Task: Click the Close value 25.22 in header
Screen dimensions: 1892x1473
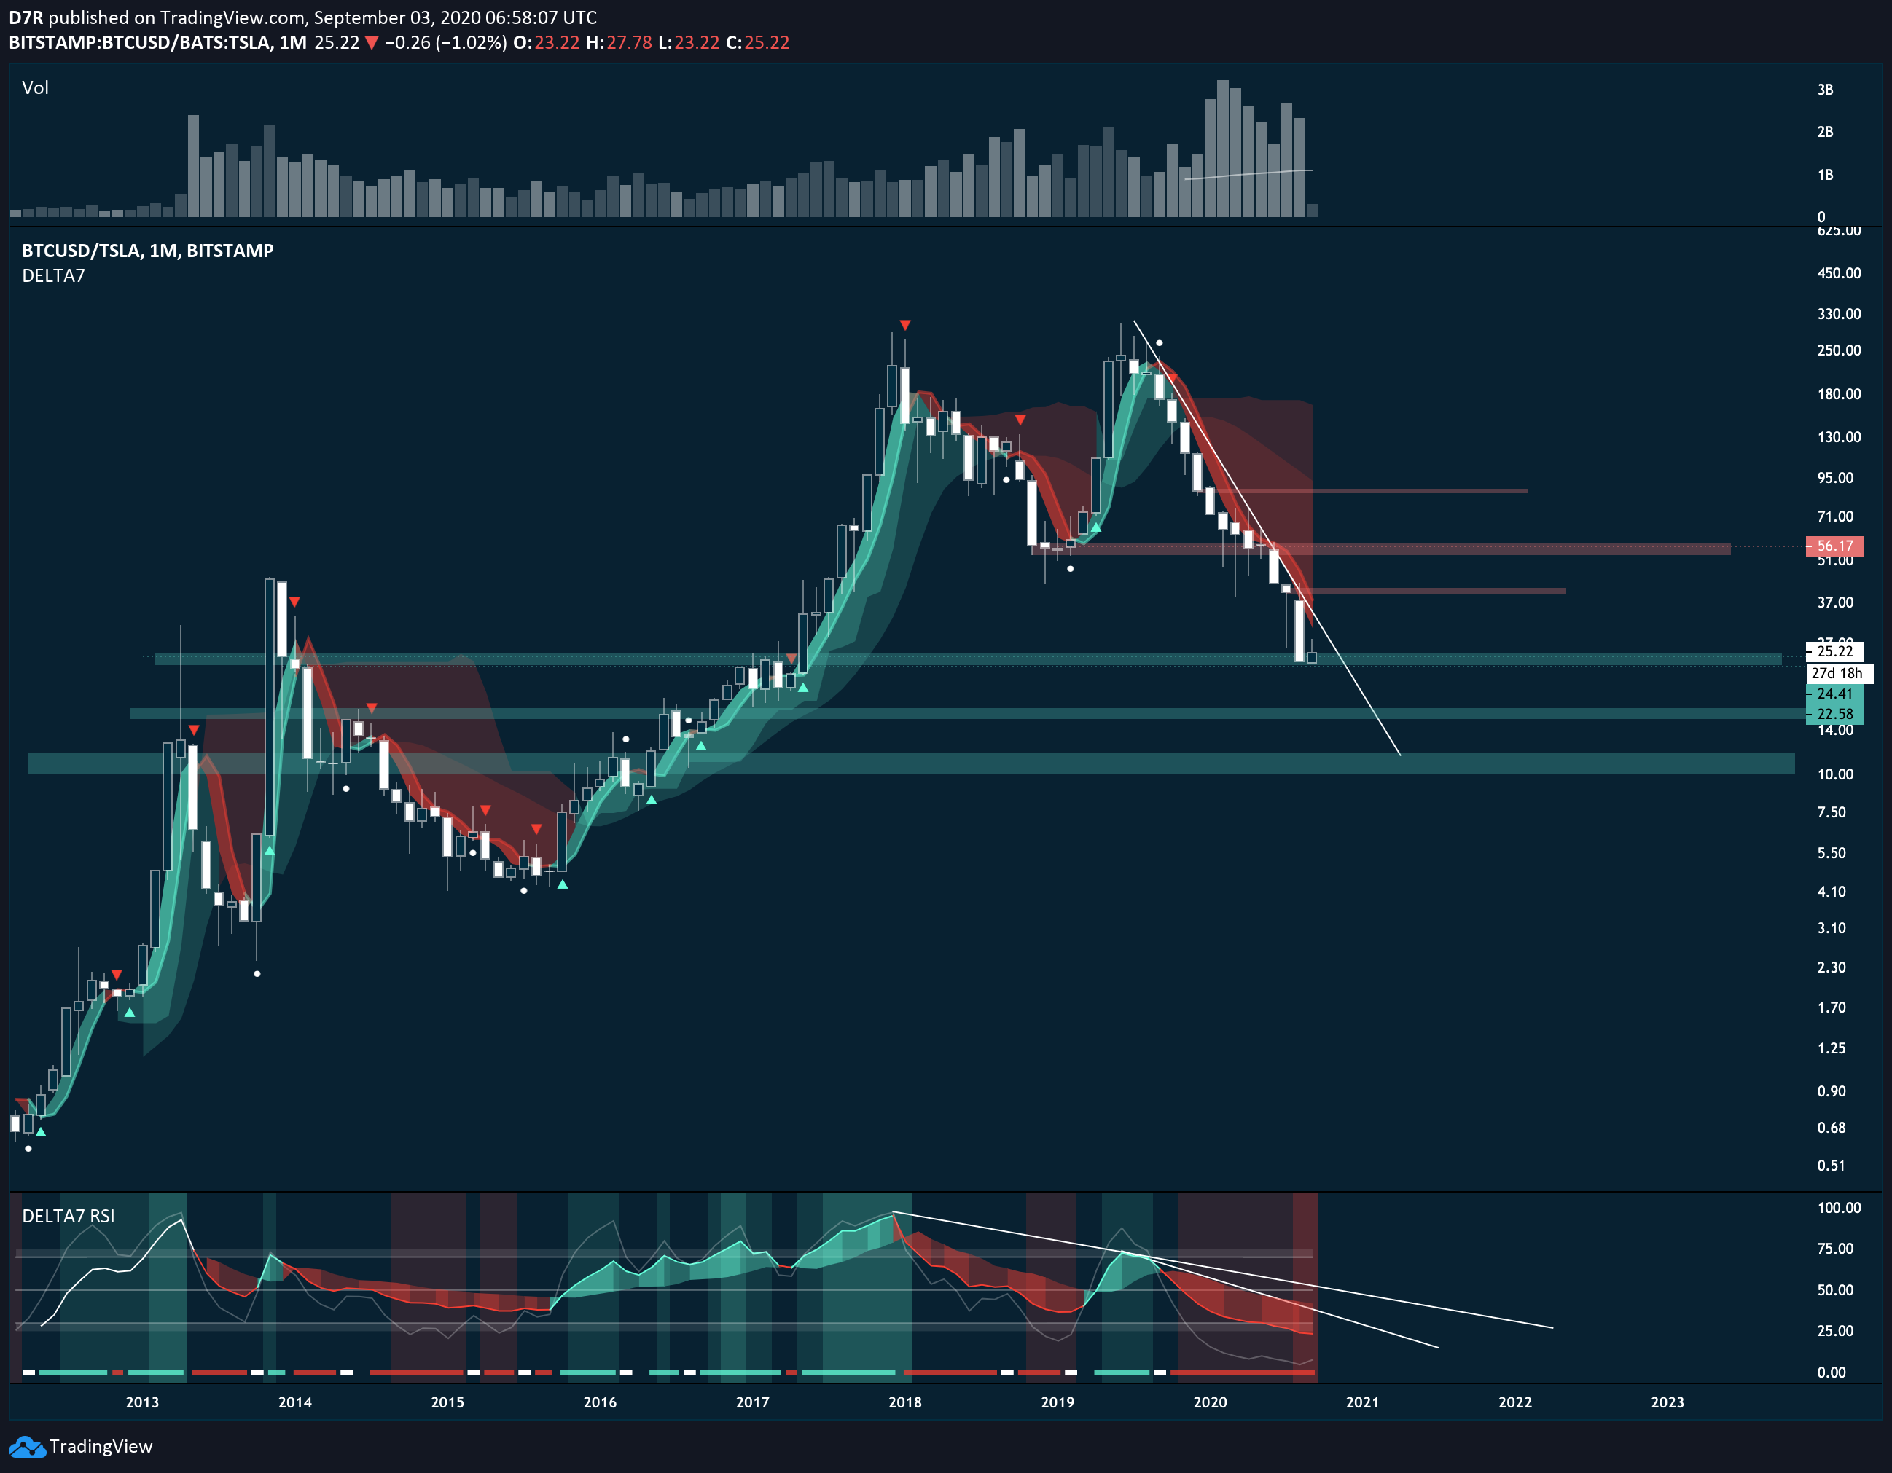Action: click(767, 42)
